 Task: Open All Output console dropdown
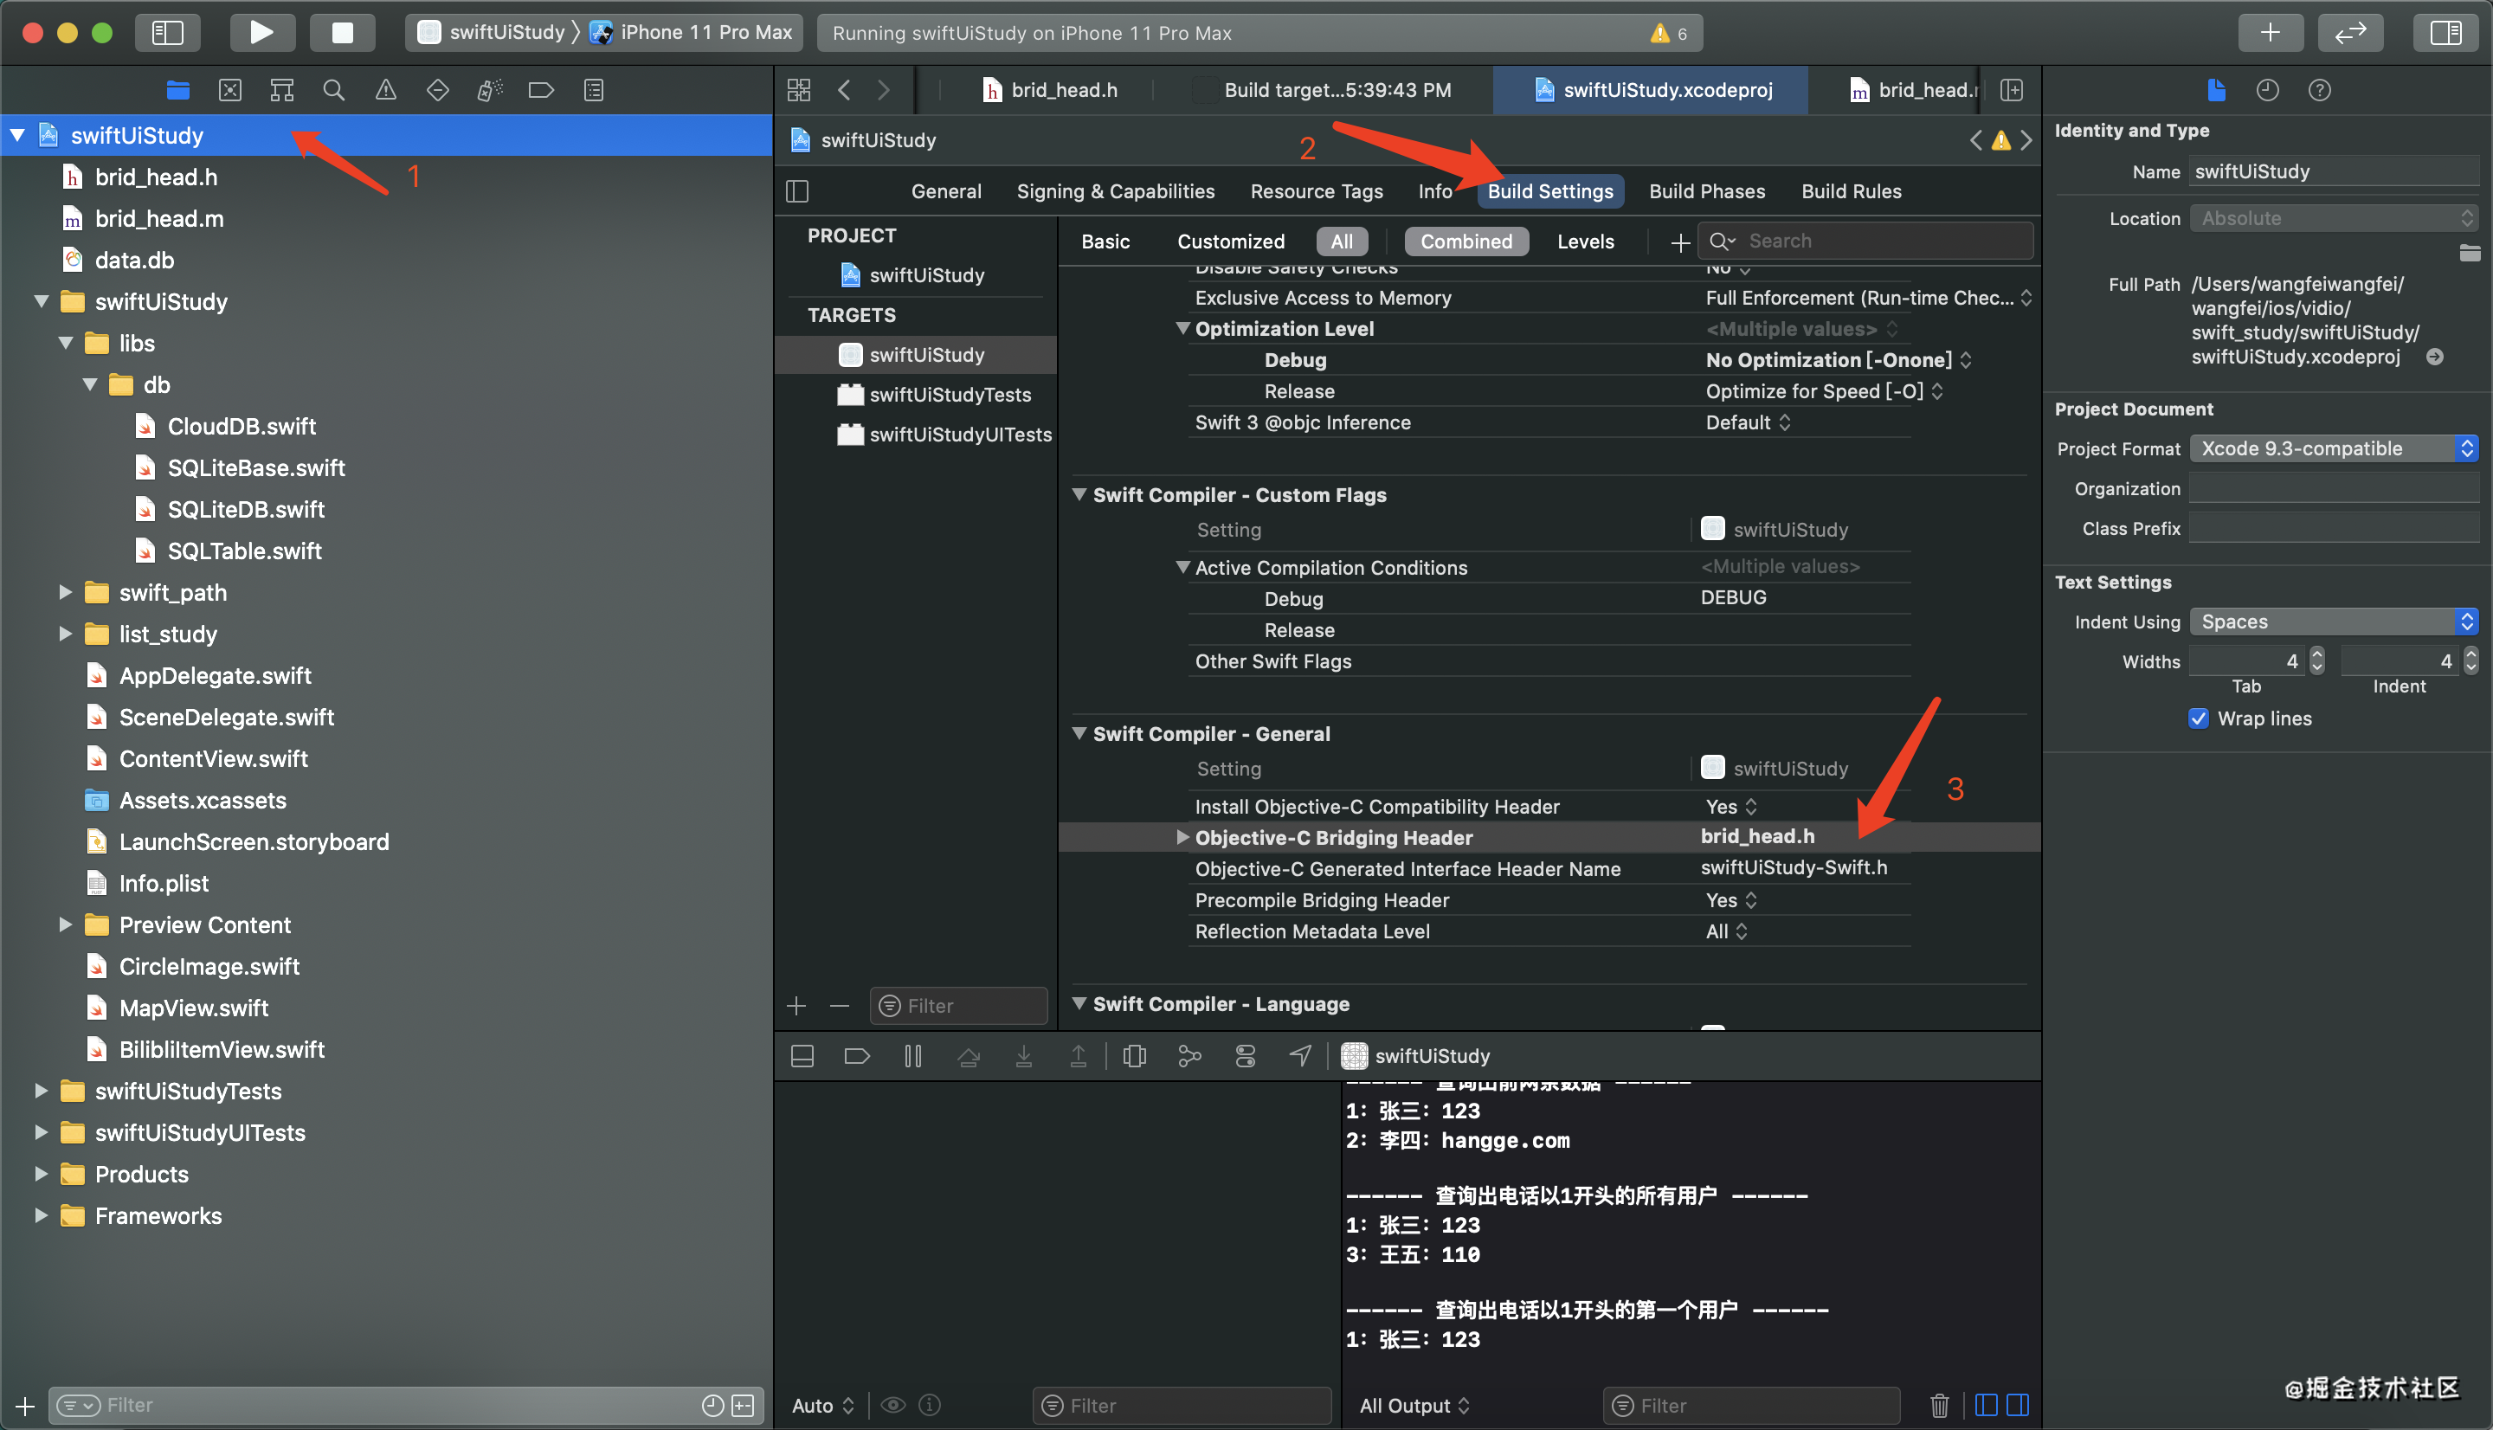(1414, 1406)
